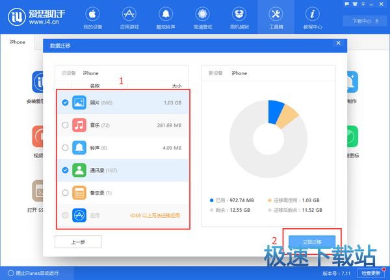This screenshot has height=280, width=390.
Task: Click the 安装爱思 icon behind the dialog
Action: tap(38, 82)
